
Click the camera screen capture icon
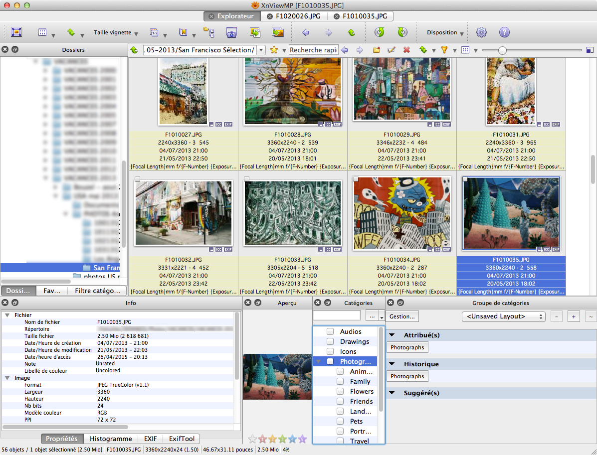coord(231,32)
